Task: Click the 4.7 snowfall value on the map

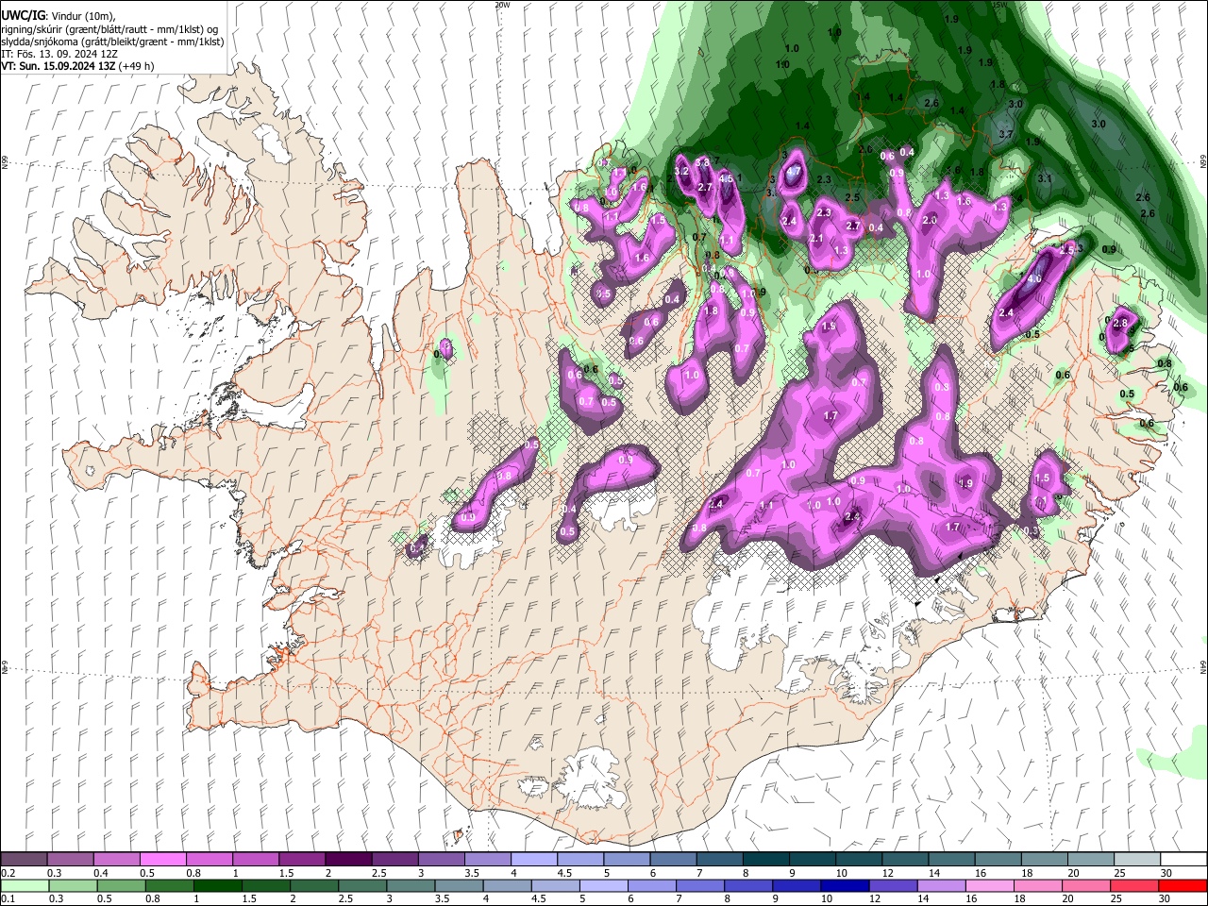Action: pyautogui.click(x=794, y=172)
